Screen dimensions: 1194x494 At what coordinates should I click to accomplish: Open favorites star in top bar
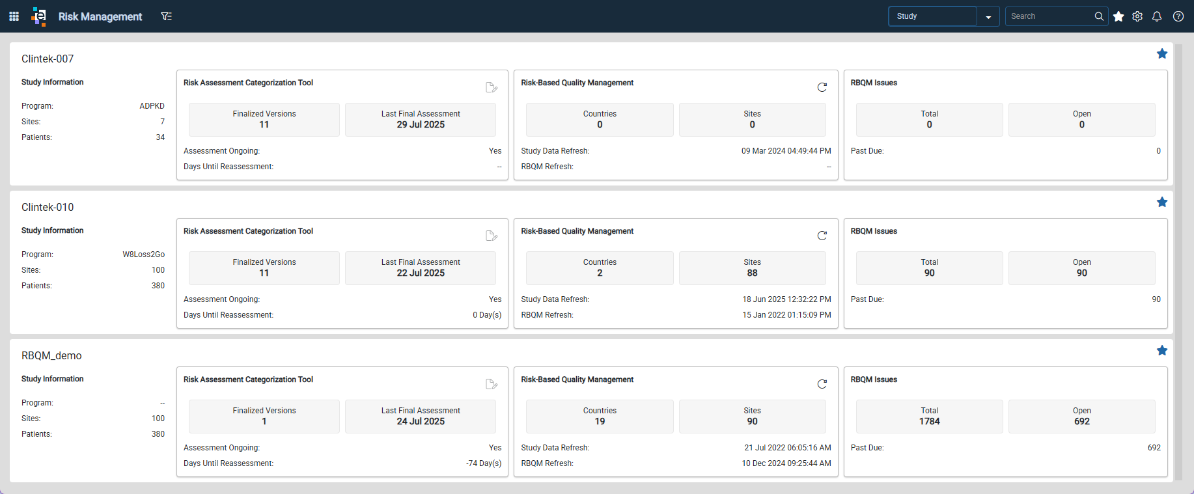pos(1118,16)
